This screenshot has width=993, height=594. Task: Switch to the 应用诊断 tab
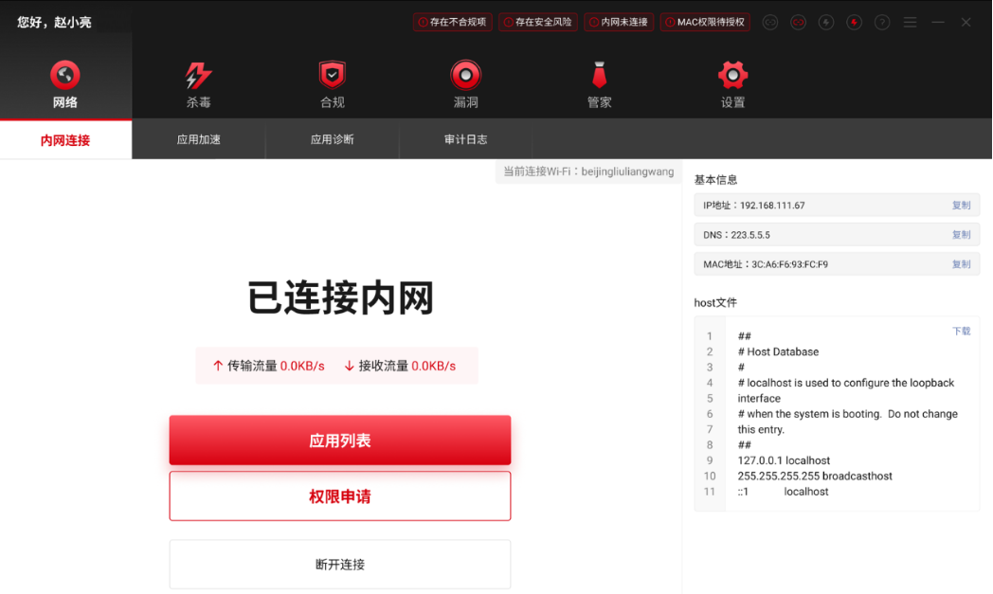click(332, 139)
